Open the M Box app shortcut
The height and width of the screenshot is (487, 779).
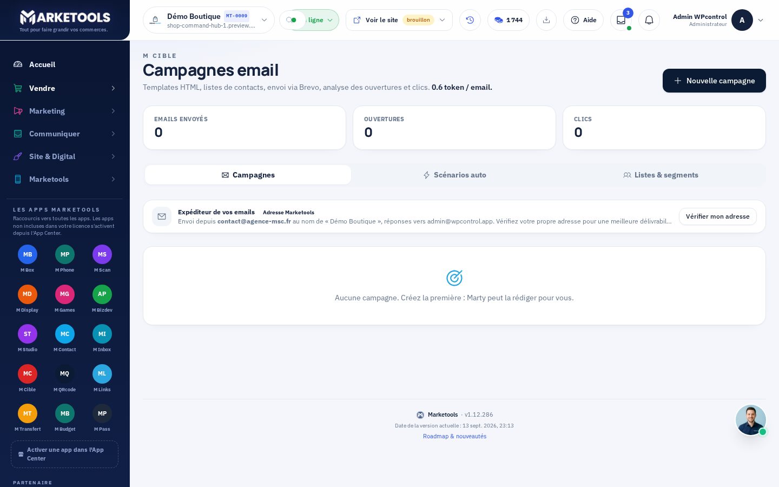coord(28,259)
